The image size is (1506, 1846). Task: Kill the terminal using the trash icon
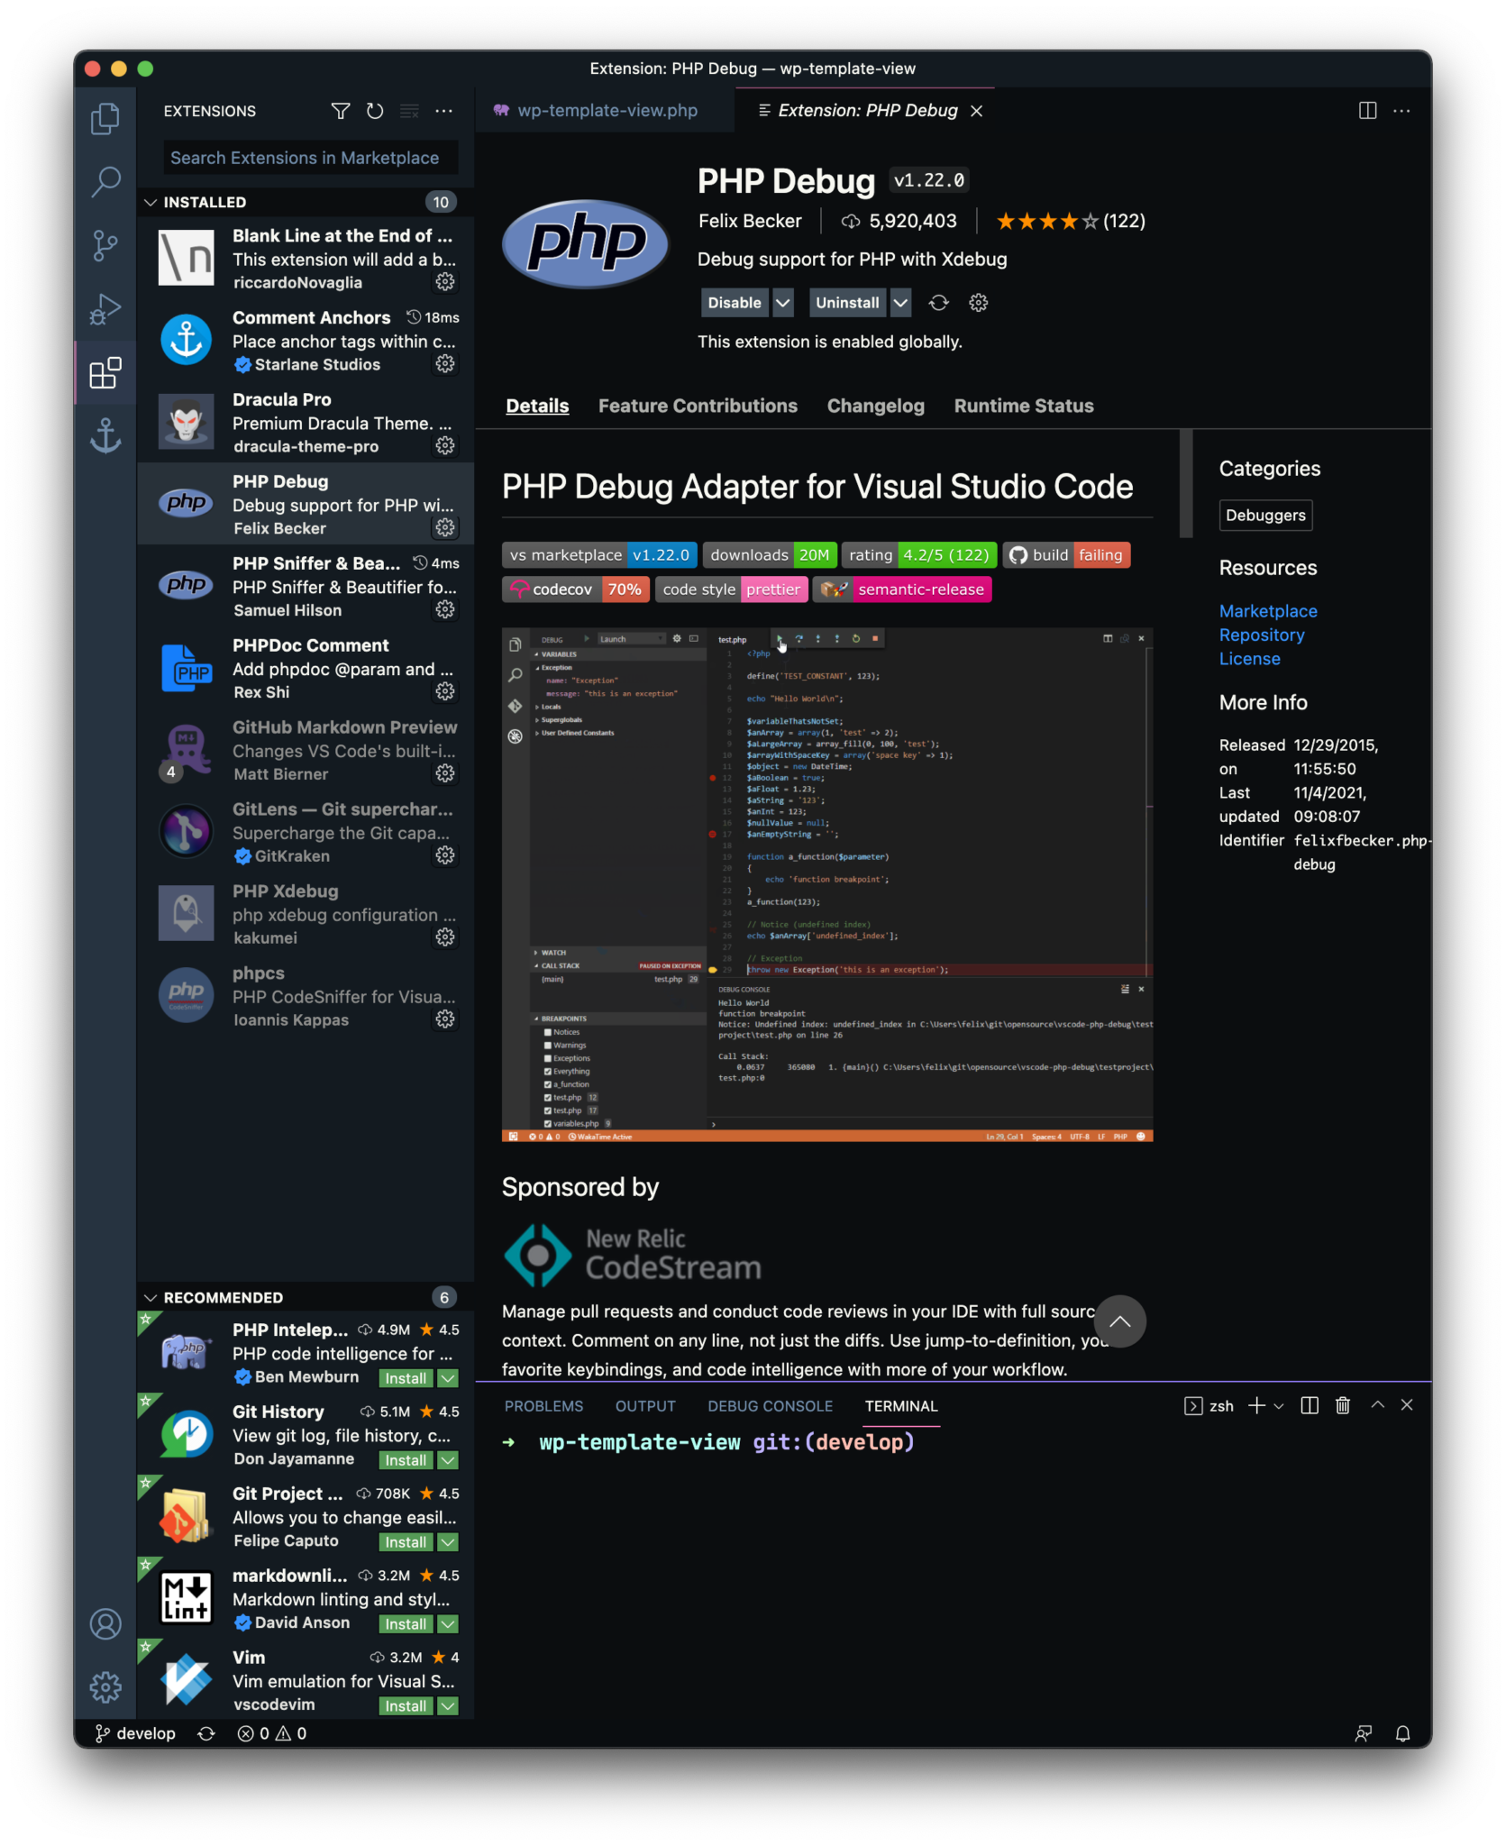tap(1343, 1405)
